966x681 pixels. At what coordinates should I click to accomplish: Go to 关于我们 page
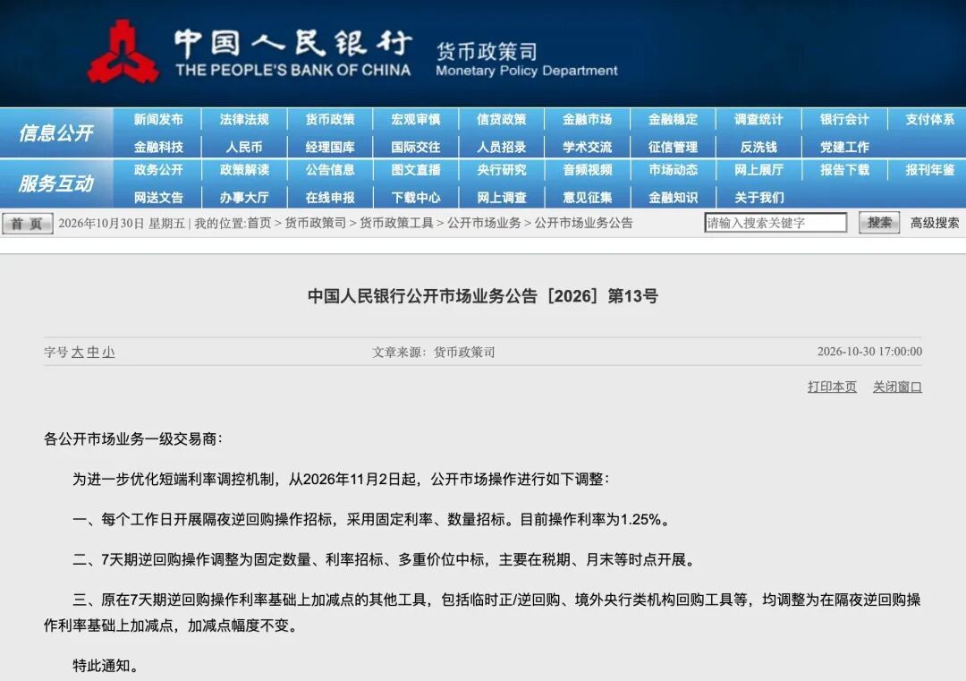[x=758, y=198]
